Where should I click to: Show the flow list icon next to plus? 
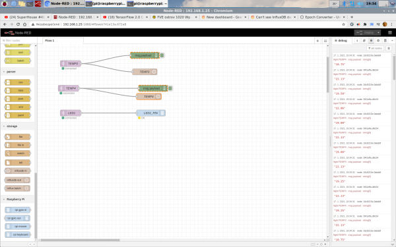325,41
